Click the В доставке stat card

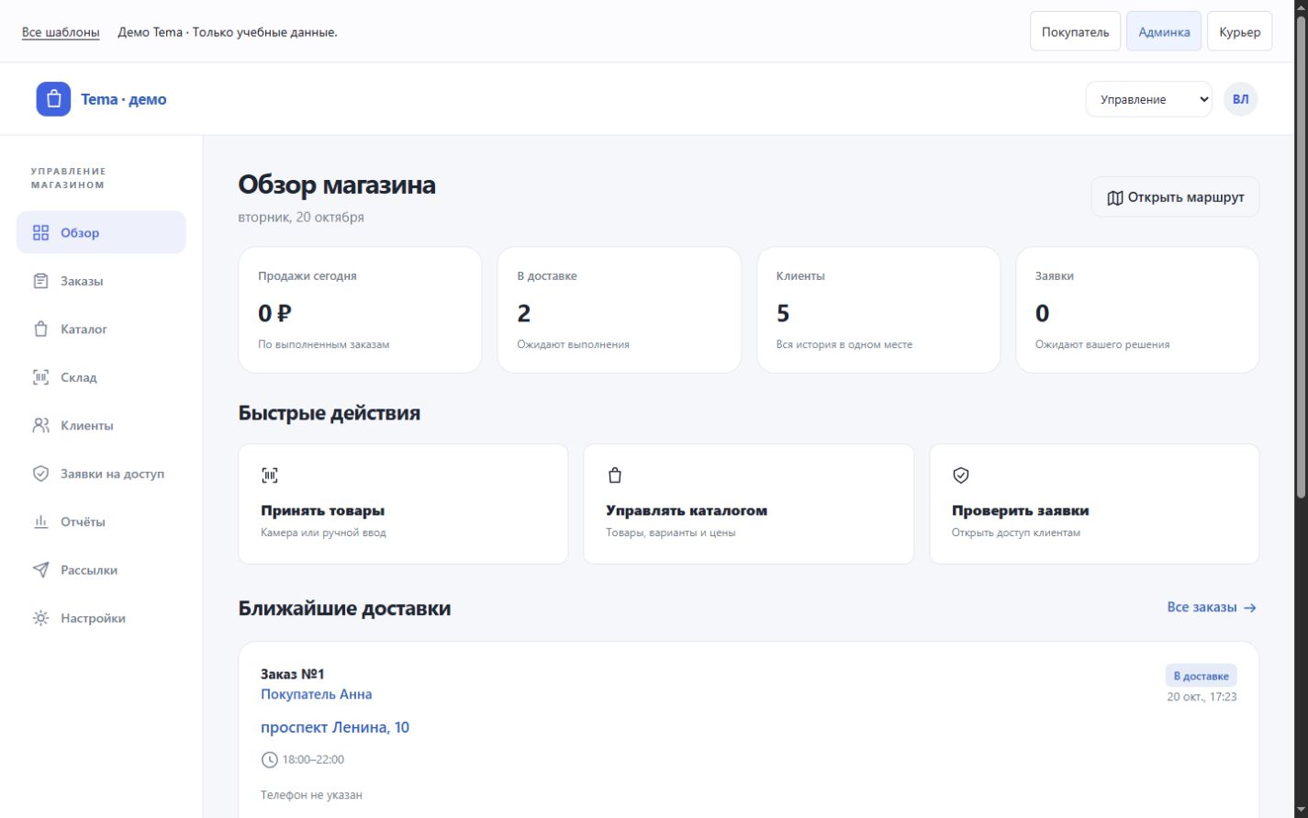click(619, 309)
